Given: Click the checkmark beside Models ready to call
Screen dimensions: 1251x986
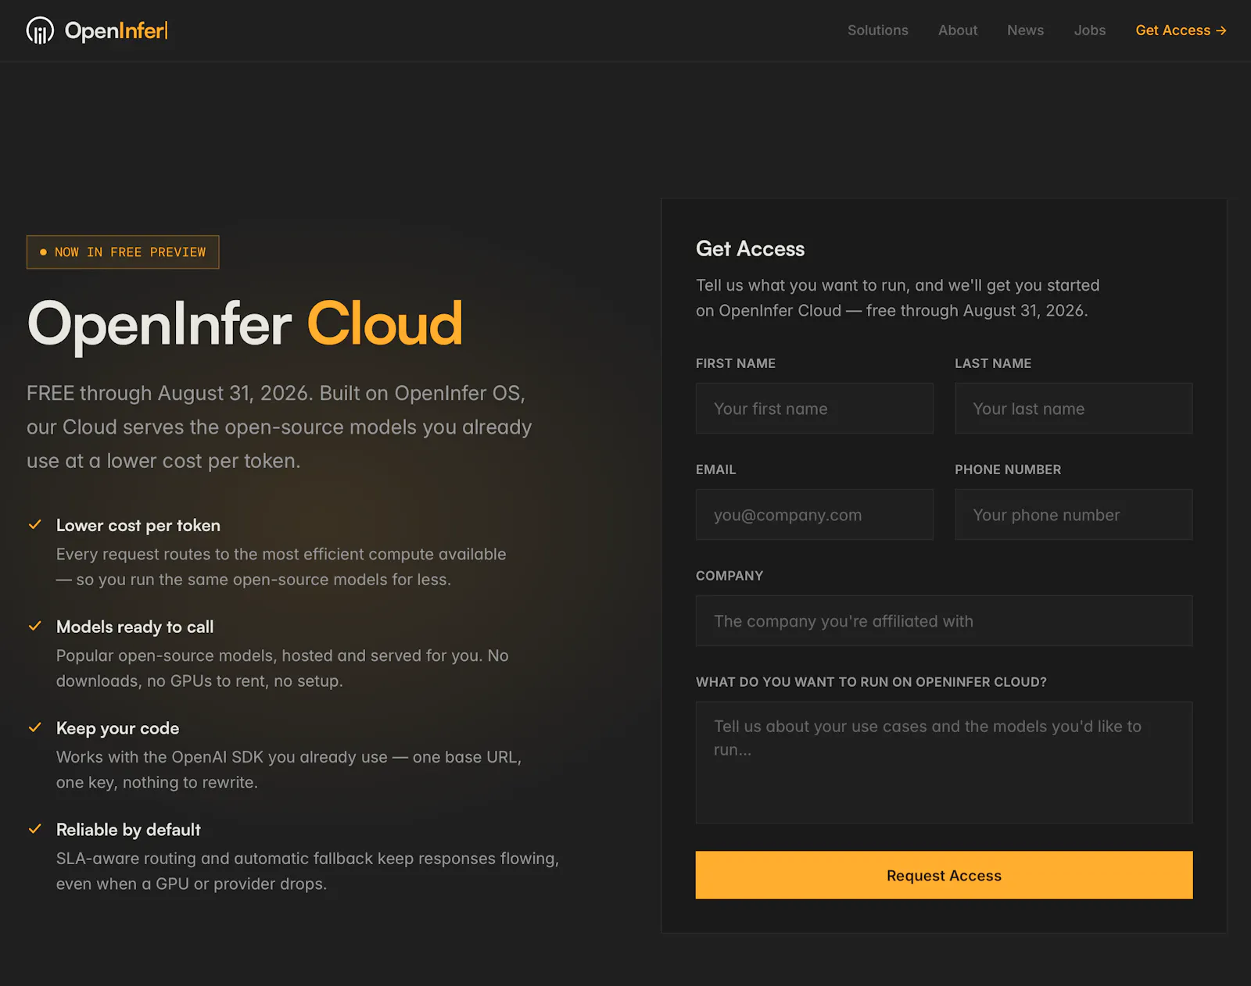Looking at the screenshot, I should (34, 627).
